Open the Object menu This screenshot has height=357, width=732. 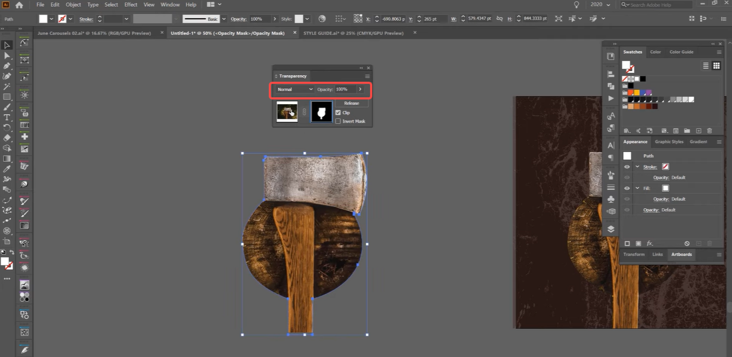73,4
